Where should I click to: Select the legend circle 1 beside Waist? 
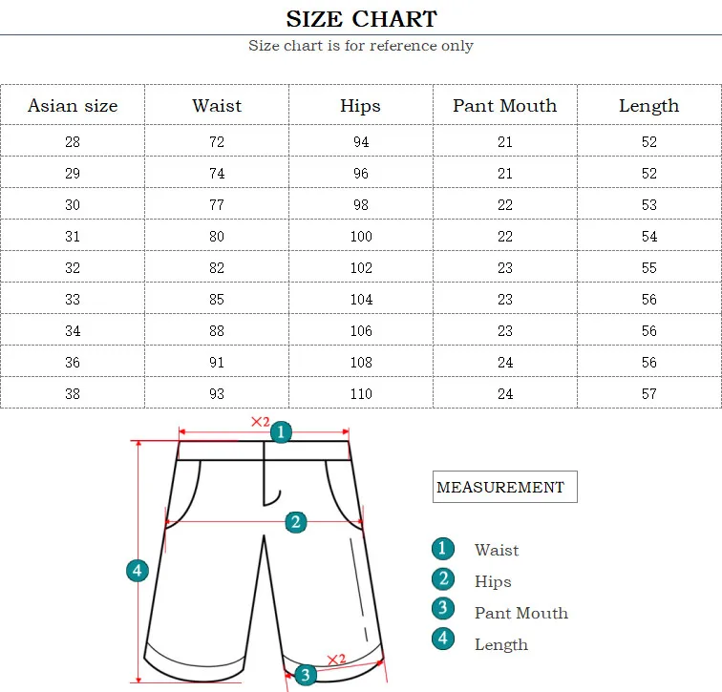pos(442,549)
